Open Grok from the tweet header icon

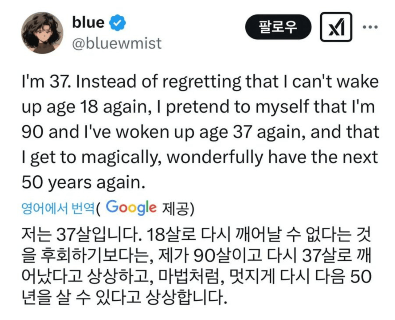(x=336, y=27)
